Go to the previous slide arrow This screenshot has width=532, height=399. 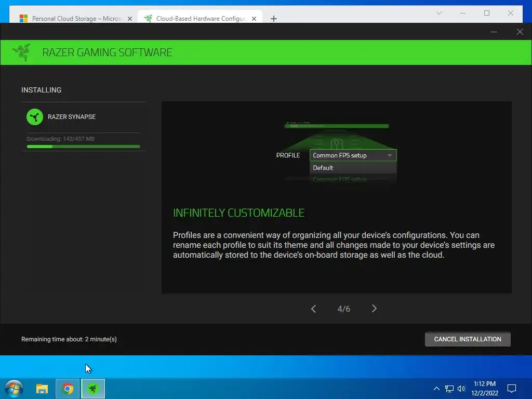pyautogui.click(x=313, y=309)
